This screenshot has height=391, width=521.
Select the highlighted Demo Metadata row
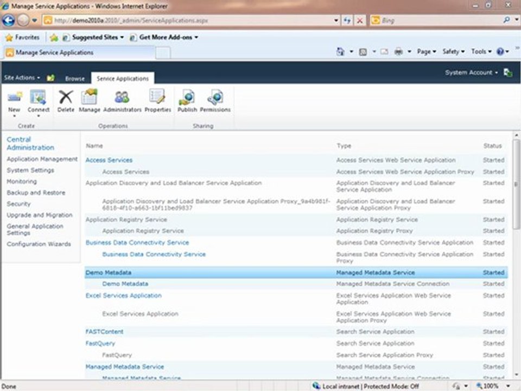click(x=296, y=272)
